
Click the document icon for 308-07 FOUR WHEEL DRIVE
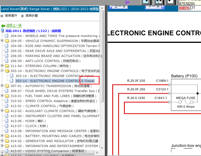click(7, 90)
